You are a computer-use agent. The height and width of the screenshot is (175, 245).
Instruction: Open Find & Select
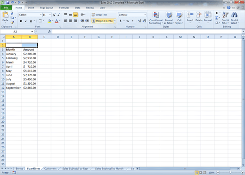235,18
